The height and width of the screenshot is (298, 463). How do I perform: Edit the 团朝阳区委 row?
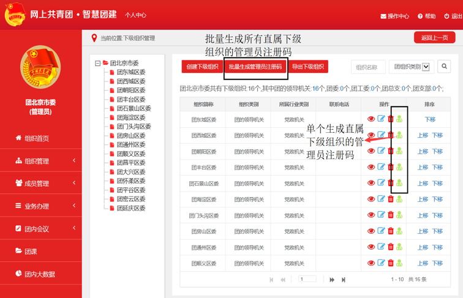381,151
